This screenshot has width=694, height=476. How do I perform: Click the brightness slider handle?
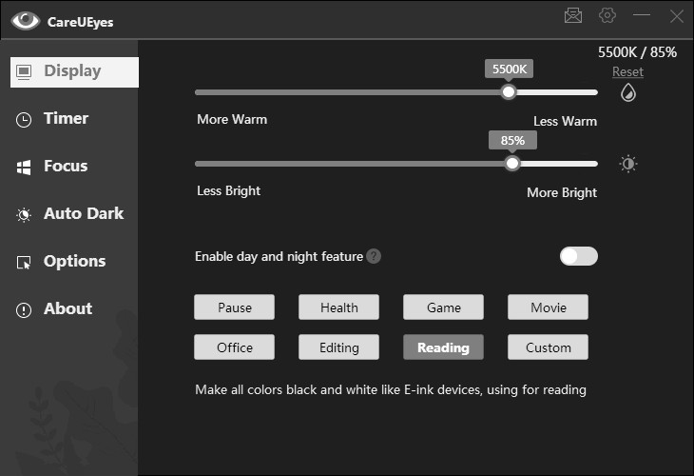[x=512, y=164]
